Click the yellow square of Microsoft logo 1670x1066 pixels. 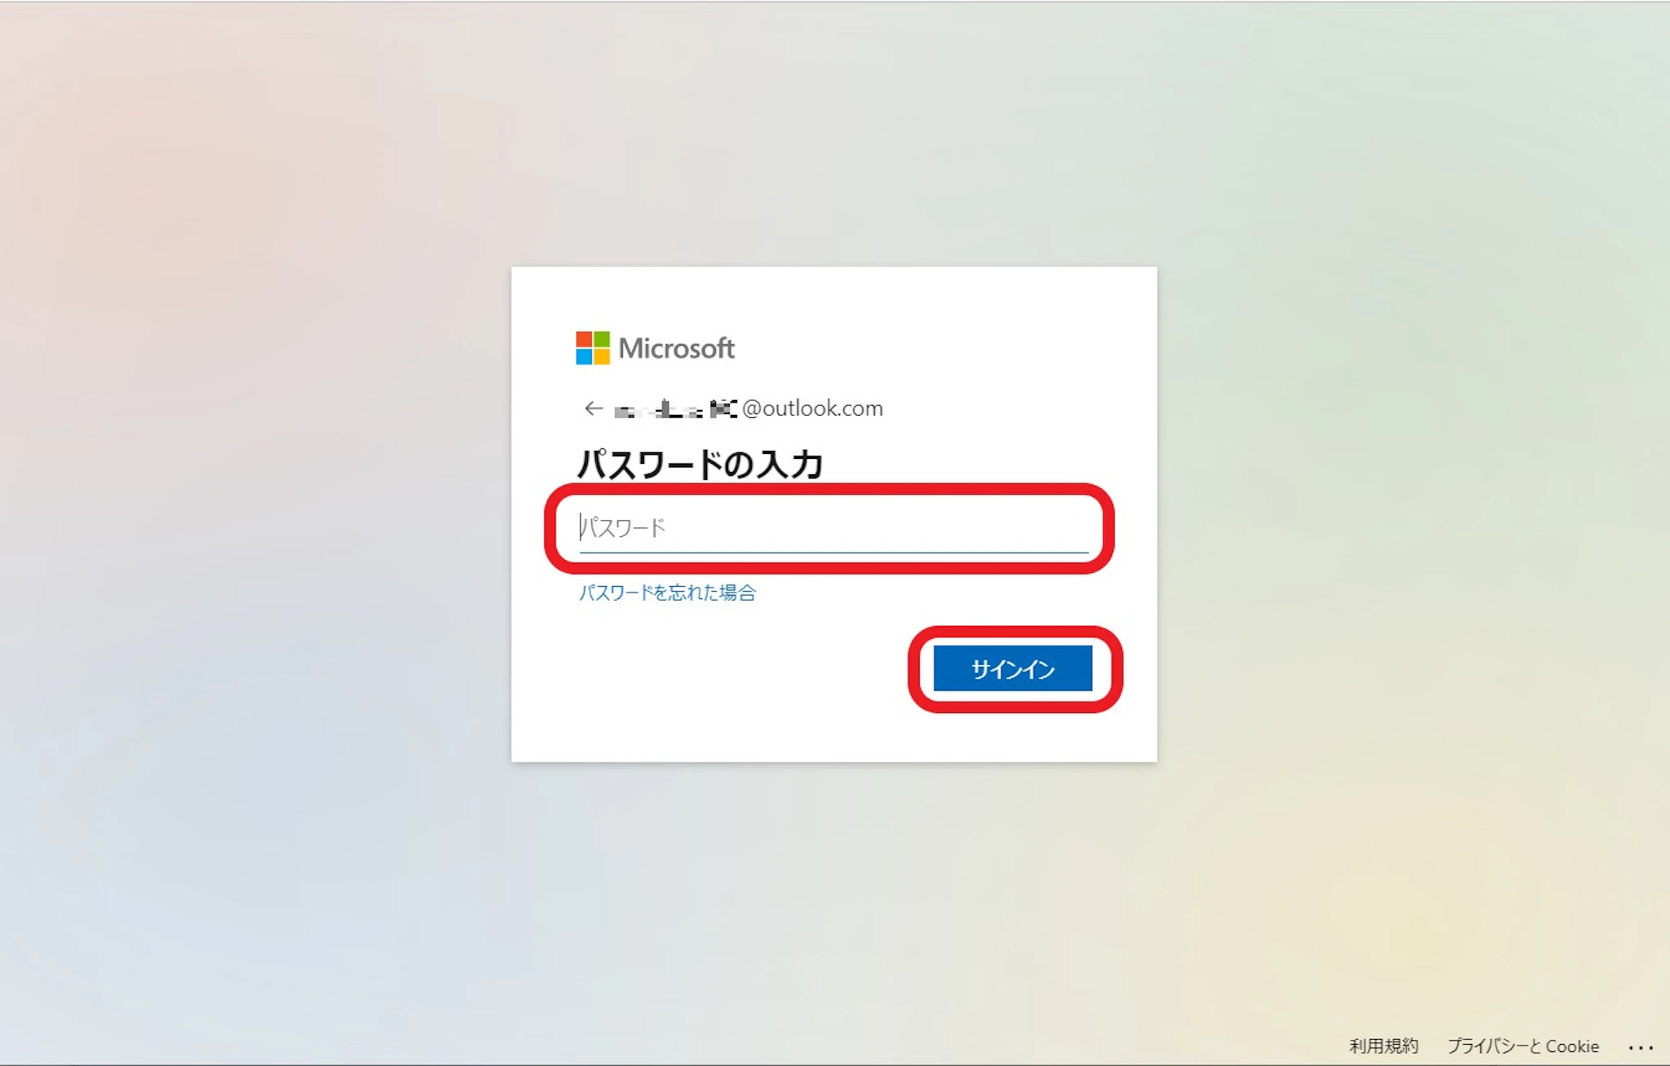click(x=602, y=357)
